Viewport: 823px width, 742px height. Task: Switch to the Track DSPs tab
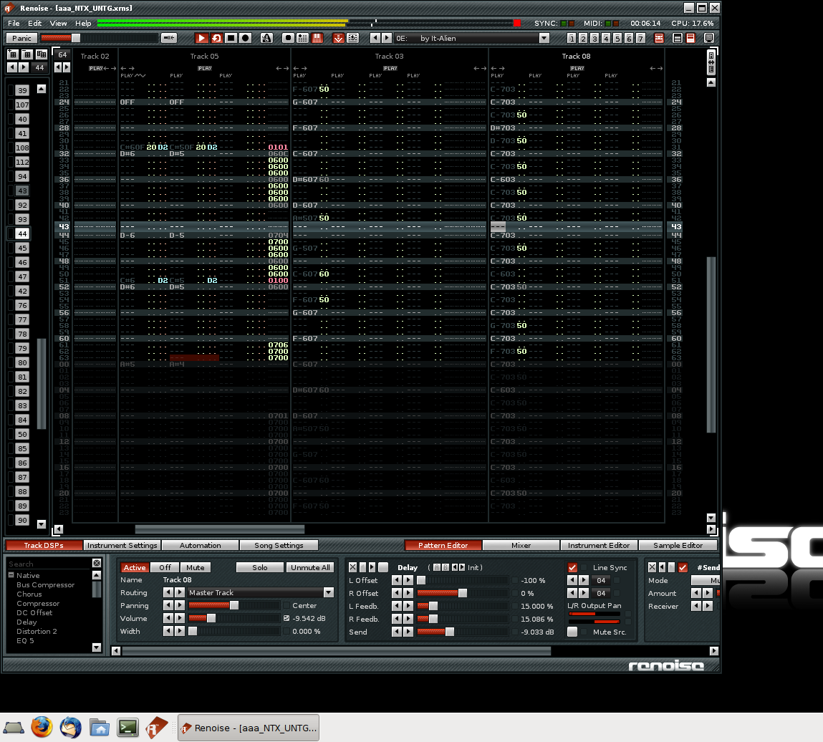click(x=44, y=545)
